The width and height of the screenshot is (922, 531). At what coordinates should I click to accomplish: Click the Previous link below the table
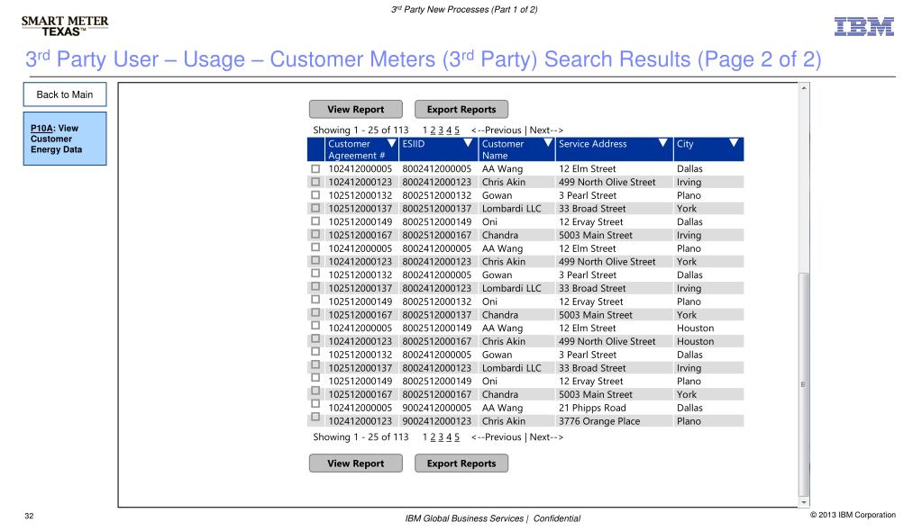click(497, 437)
